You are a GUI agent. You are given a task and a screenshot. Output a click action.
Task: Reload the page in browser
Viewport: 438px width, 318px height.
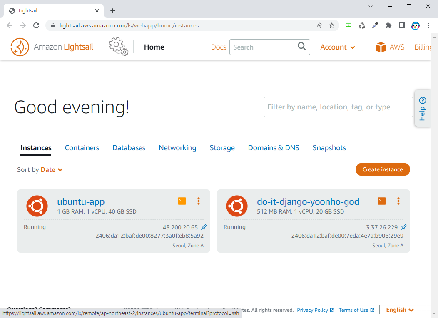(x=36, y=25)
